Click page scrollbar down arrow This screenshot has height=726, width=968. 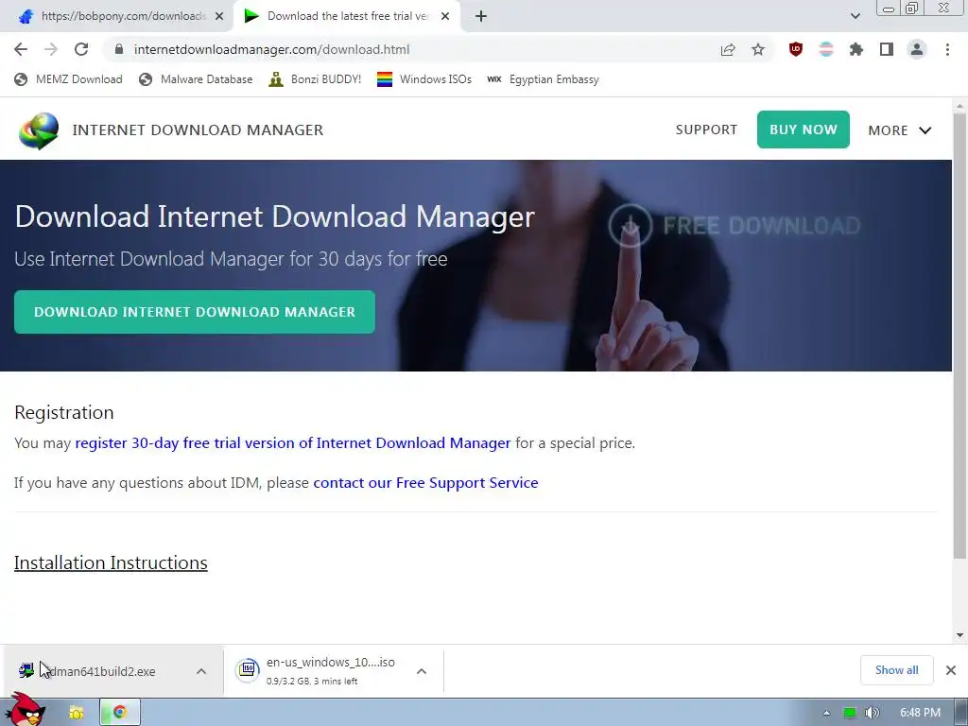[959, 634]
